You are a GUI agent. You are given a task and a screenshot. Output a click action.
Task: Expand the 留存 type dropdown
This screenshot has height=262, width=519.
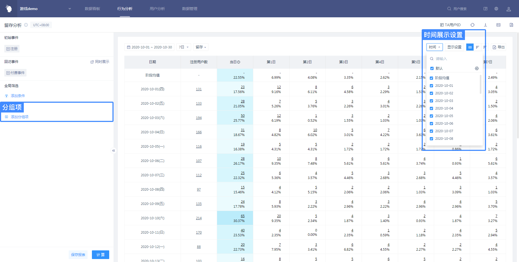click(201, 47)
